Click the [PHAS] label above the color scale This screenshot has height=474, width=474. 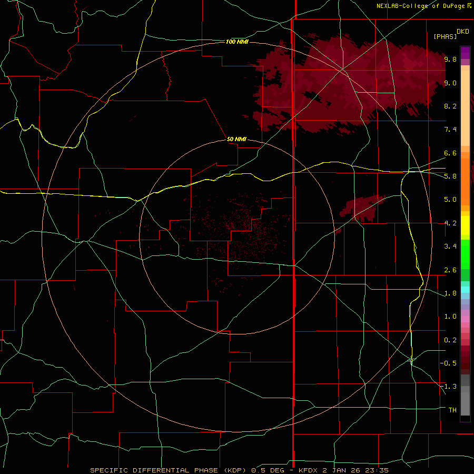[x=445, y=37]
